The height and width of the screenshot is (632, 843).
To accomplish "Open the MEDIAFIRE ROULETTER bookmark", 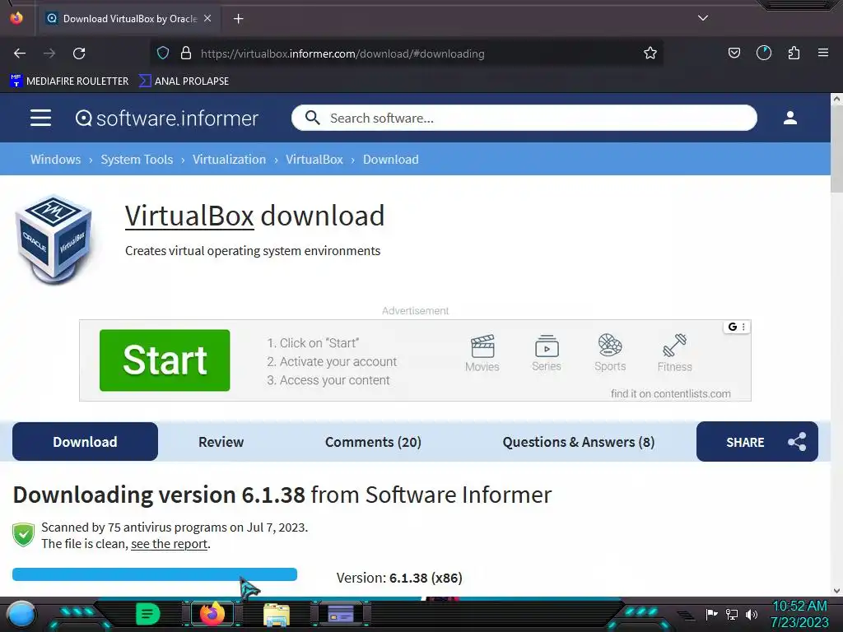I will click(x=69, y=81).
